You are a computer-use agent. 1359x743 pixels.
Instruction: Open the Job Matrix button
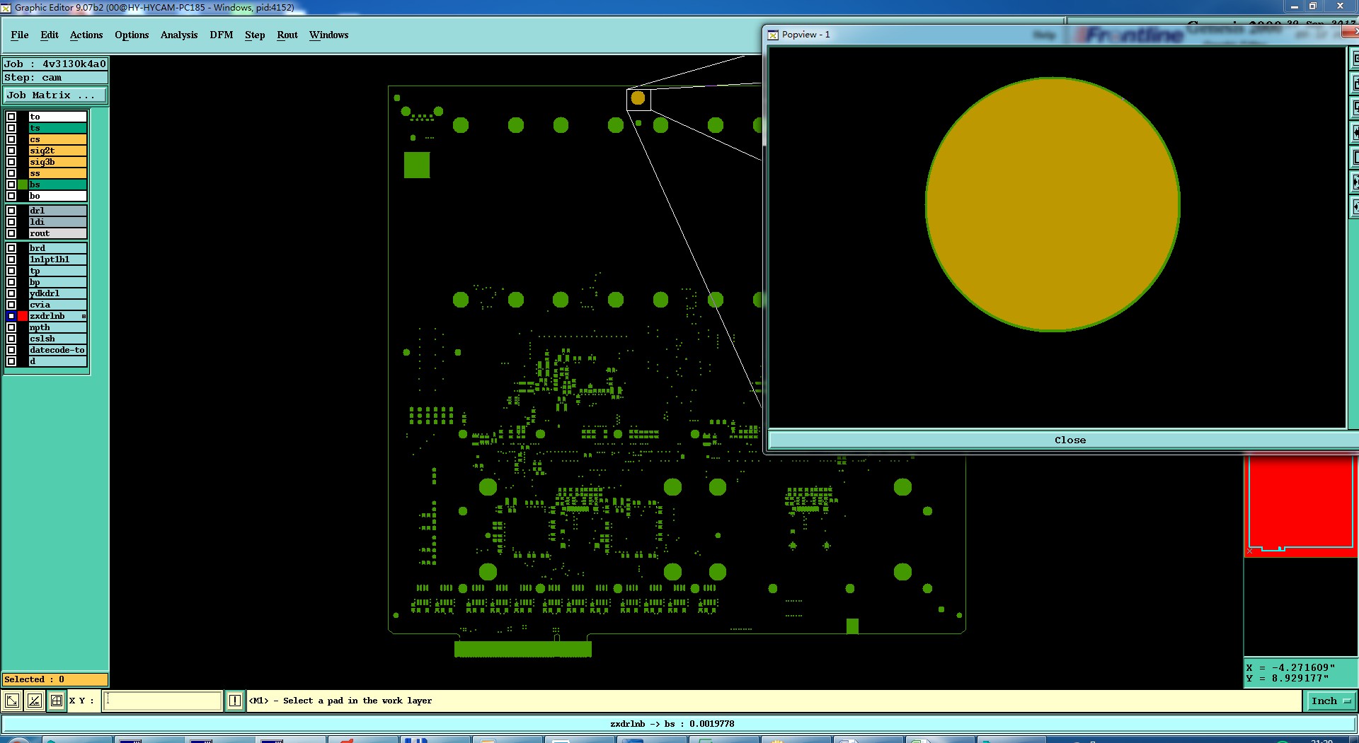click(x=55, y=95)
